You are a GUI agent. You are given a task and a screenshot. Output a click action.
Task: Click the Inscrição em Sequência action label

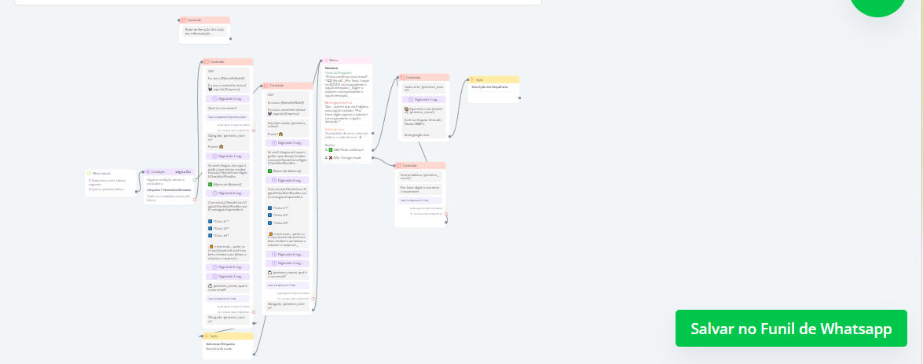[491, 87]
